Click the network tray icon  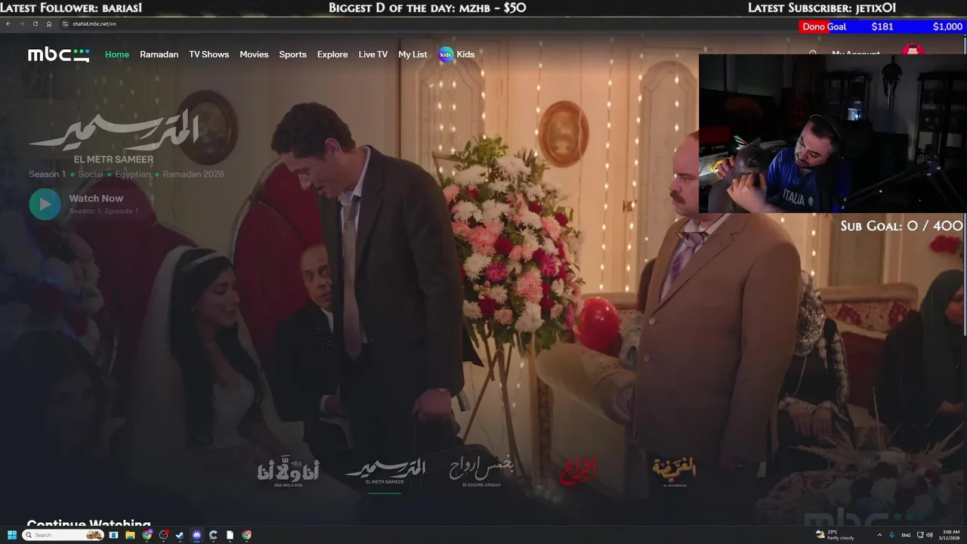(920, 535)
